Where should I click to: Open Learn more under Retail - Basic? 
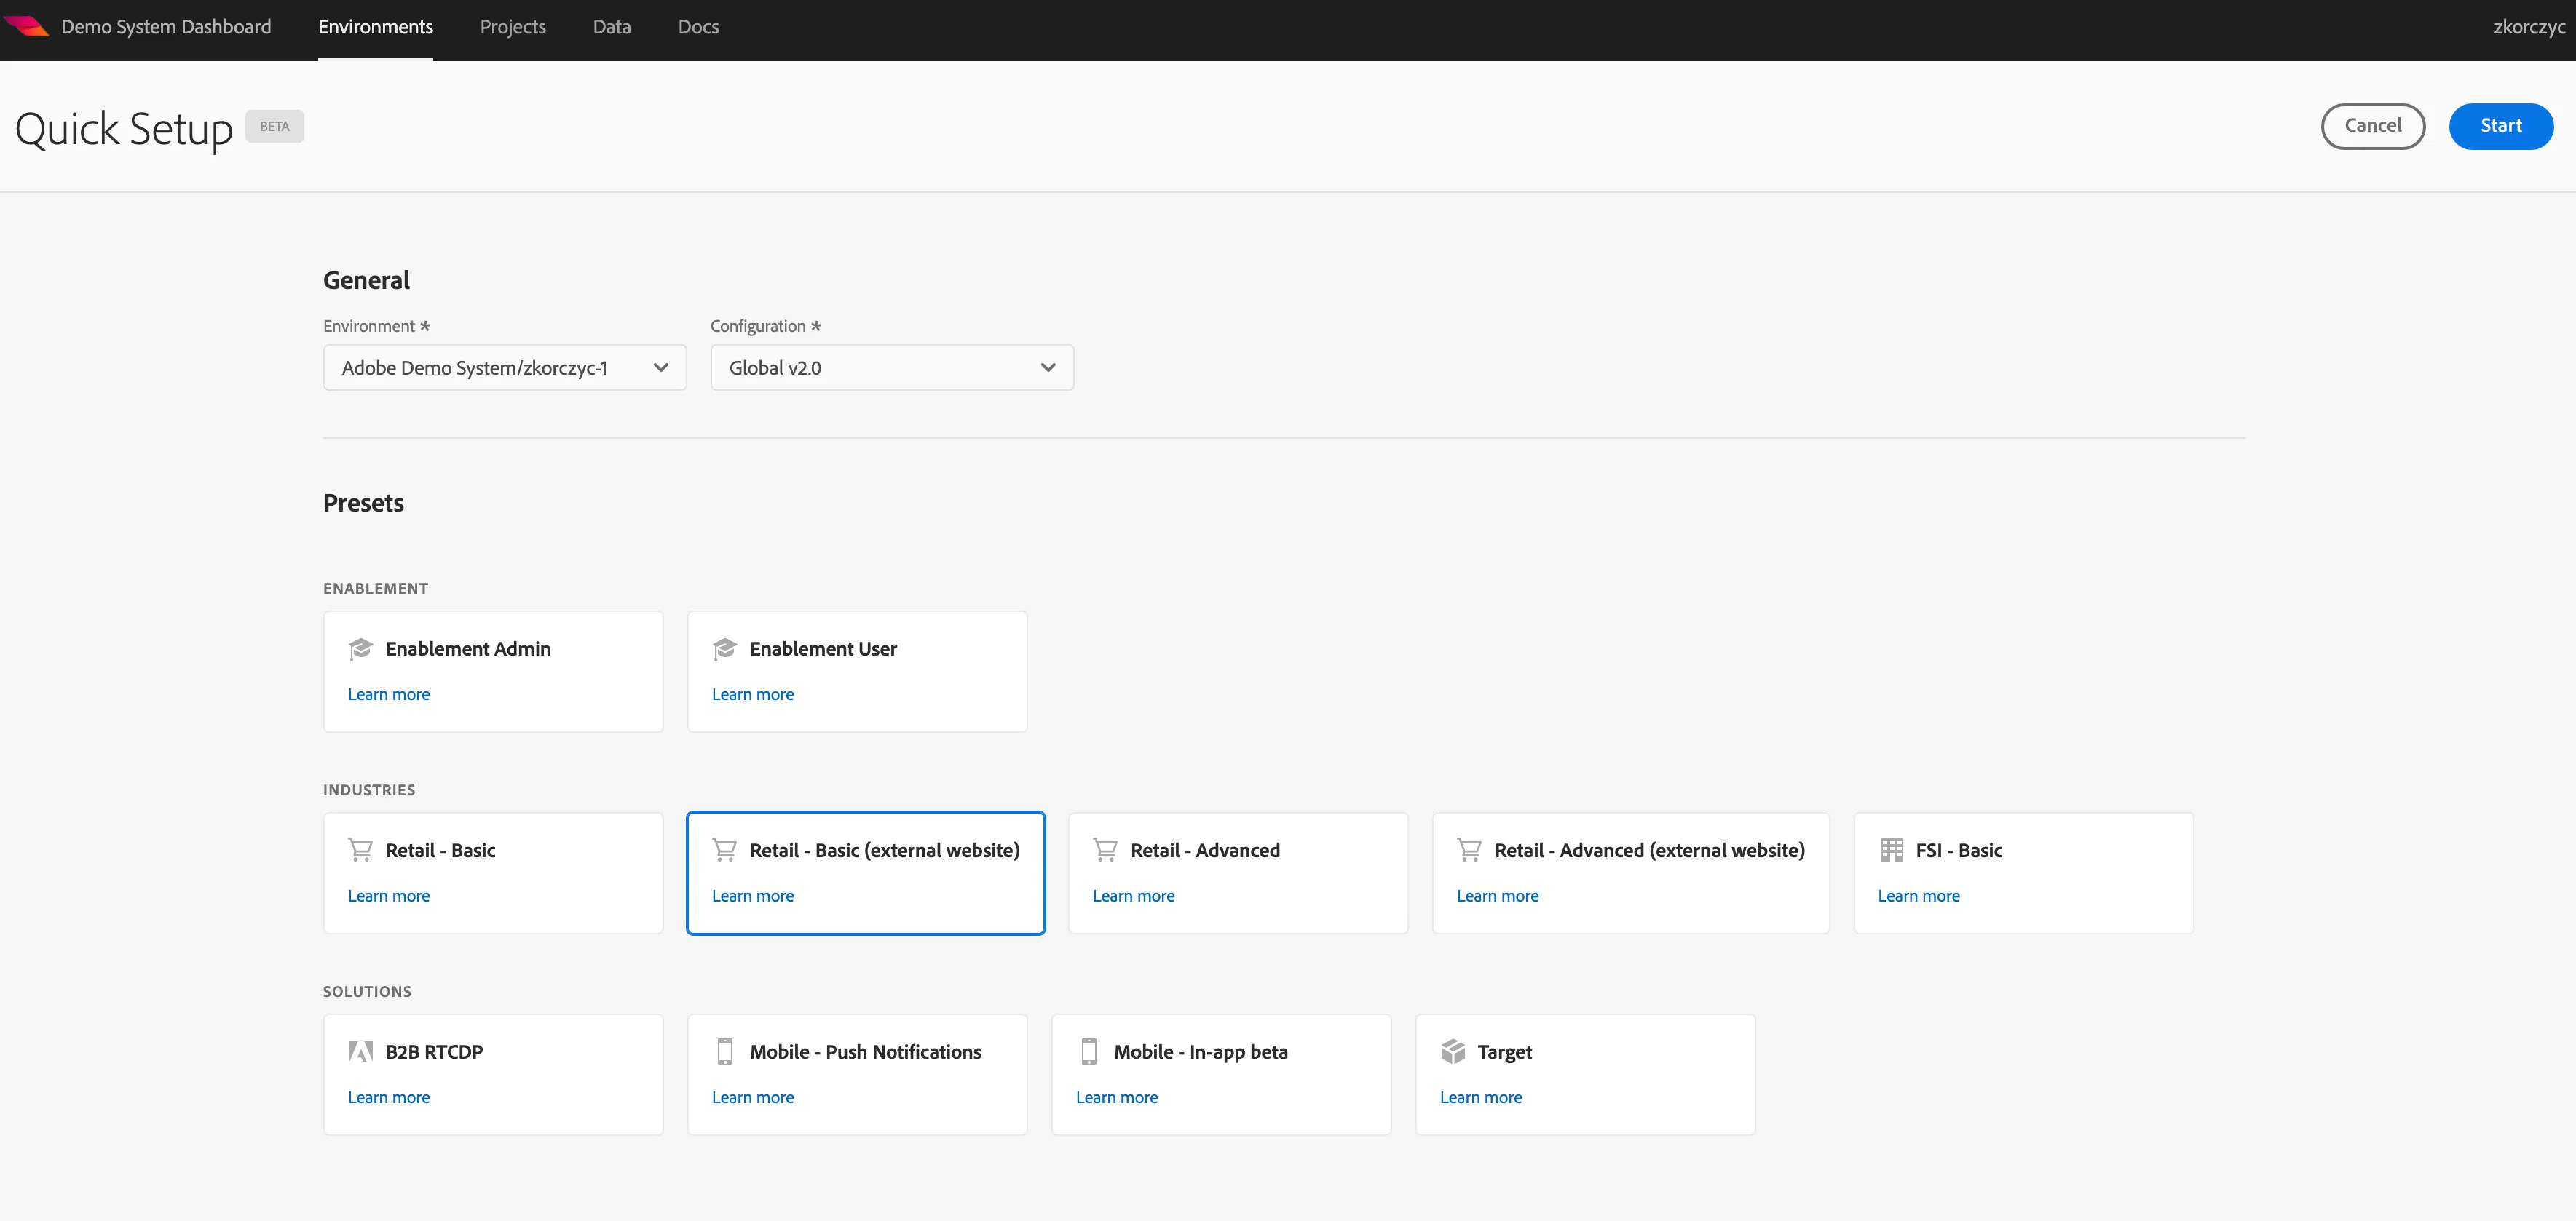tap(389, 896)
